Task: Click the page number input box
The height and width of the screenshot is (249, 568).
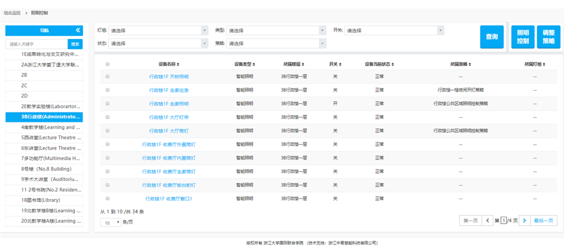Action: 503,221
